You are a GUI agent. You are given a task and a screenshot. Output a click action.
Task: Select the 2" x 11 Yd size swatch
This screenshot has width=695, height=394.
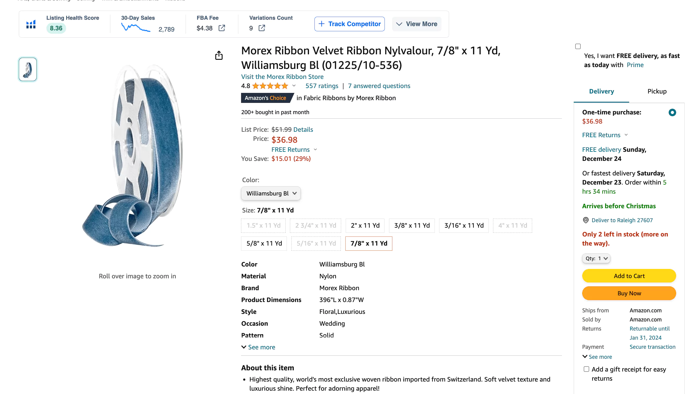click(x=365, y=226)
